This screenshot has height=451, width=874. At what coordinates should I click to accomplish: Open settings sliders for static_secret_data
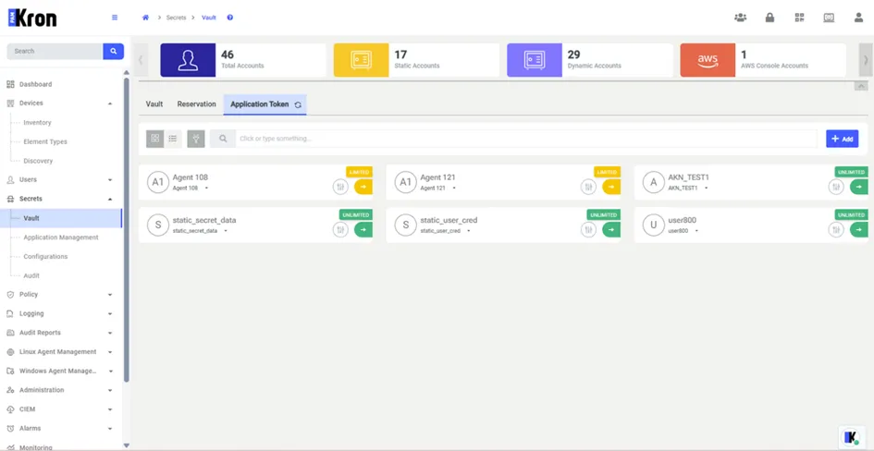(340, 229)
